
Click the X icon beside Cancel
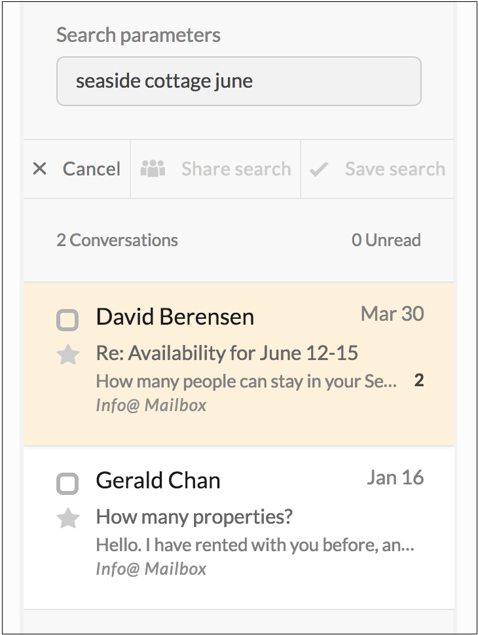coord(39,168)
